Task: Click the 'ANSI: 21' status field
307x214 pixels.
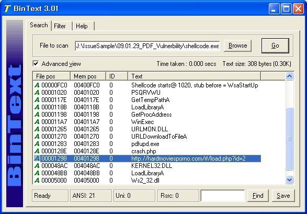Action: [91, 196]
